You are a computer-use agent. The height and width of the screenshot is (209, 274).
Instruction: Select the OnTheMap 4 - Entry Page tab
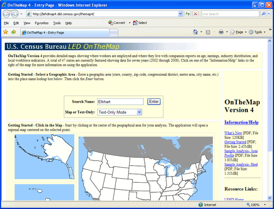click(x=65, y=32)
